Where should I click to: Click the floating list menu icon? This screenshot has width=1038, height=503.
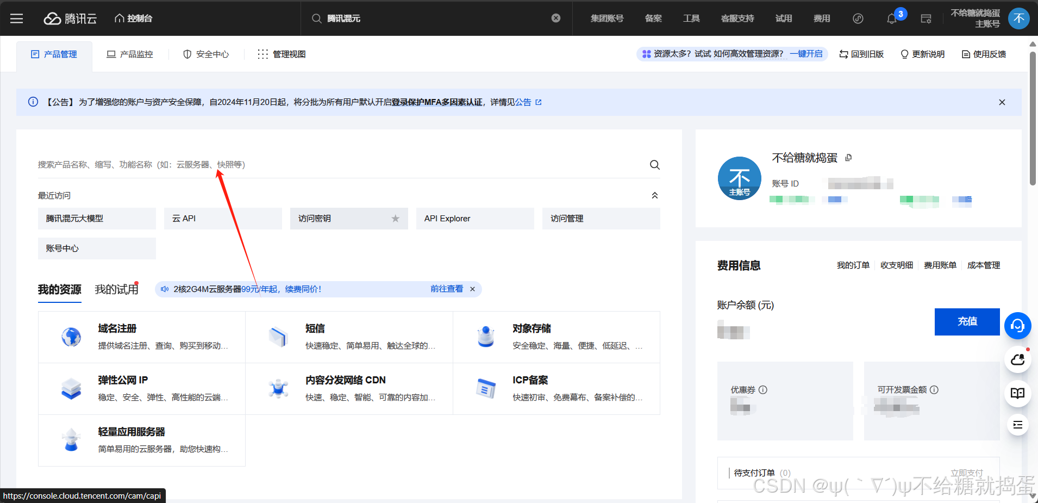1018,425
